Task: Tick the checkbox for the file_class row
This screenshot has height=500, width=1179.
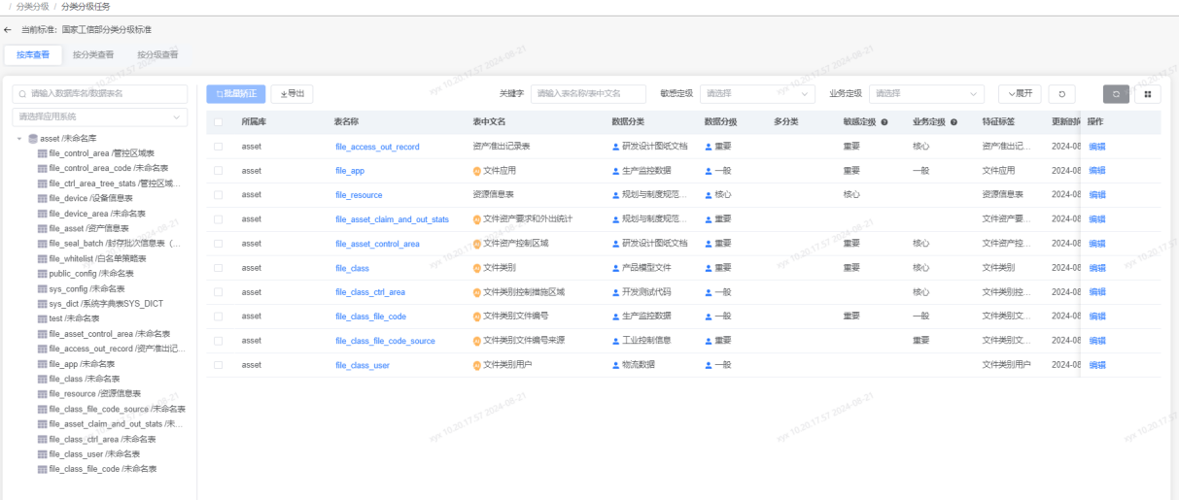Action: 218,268
